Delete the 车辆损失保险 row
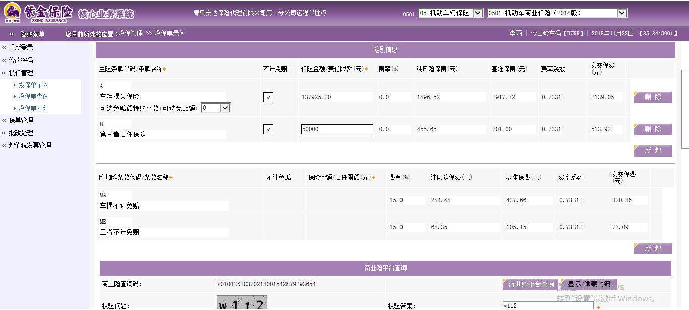Viewport: 689px width, 310px height. (653, 97)
